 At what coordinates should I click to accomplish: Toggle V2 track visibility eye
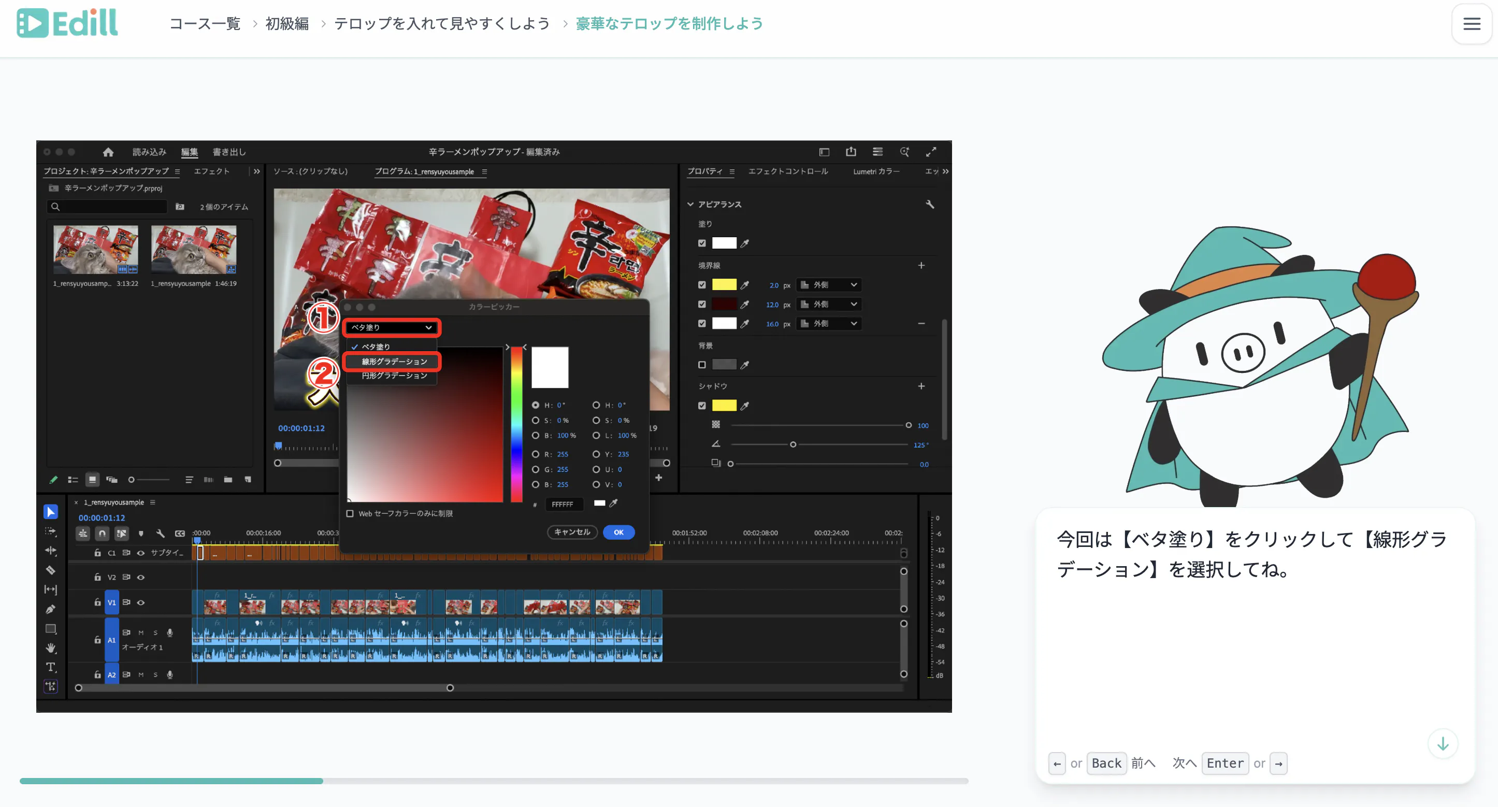(141, 578)
